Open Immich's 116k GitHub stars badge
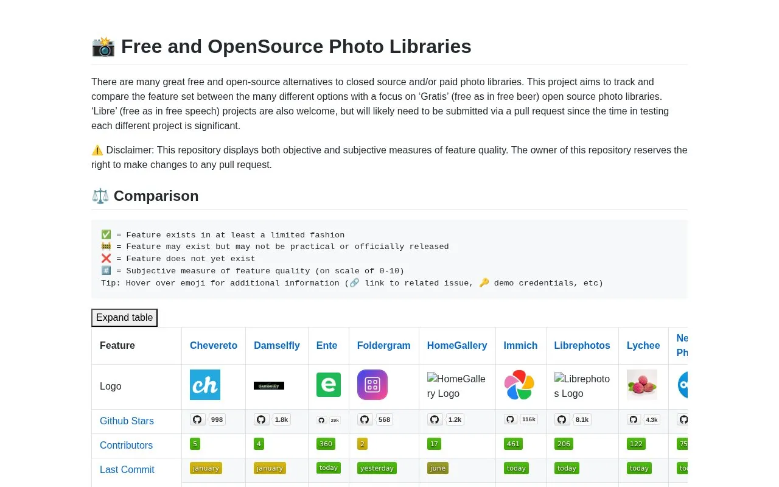Screen dimensions: 779x487 tap(521, 419)
